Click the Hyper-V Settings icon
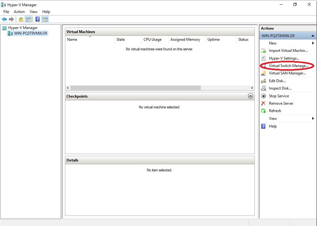Image resolution: width=317 pixels, height=226 pixels. [263, 58]
